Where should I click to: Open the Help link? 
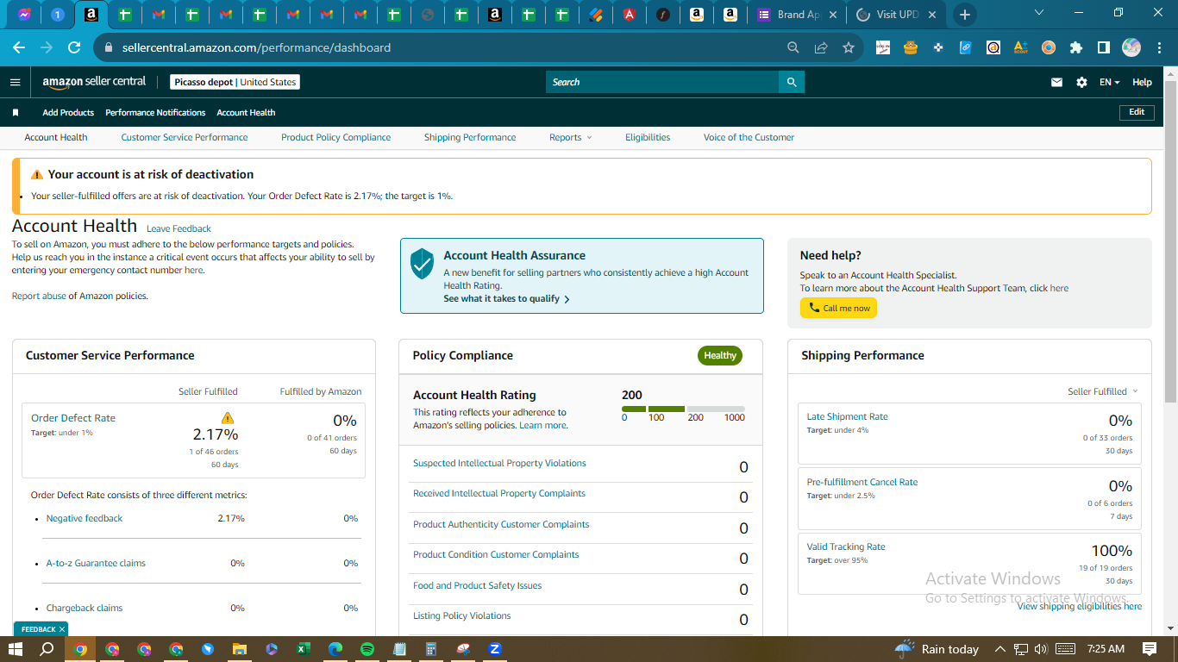pyautogui.click(x=1142, y=82)
